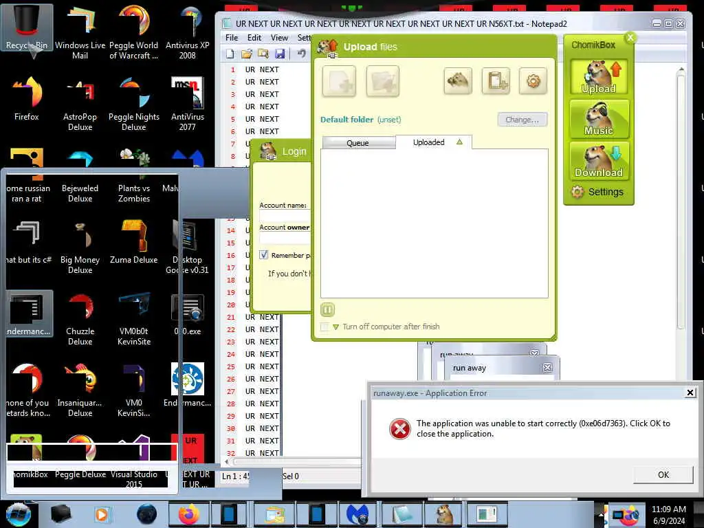Screen dimensions: 704x528
Task: Select the AstroPop Deluxe desktop icon
Action: pos(80,104)
